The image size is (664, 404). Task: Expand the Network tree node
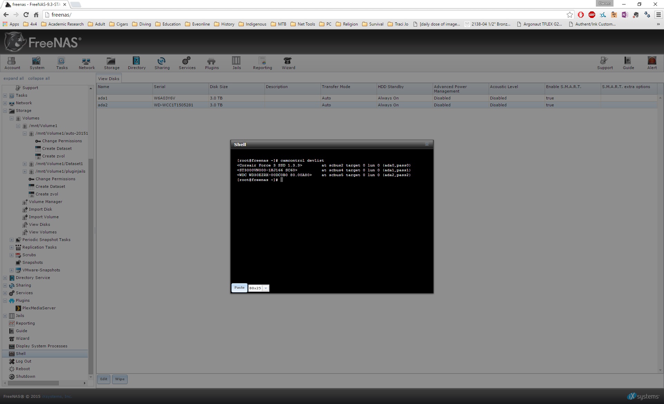pyautogui.click(x=5, y=103)
